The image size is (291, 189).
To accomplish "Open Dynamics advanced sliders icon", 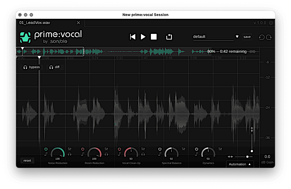I will [x=220, y=149].
